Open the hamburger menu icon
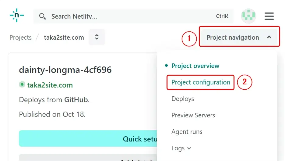This screenshot has height=161, width=285. [269, 16]
